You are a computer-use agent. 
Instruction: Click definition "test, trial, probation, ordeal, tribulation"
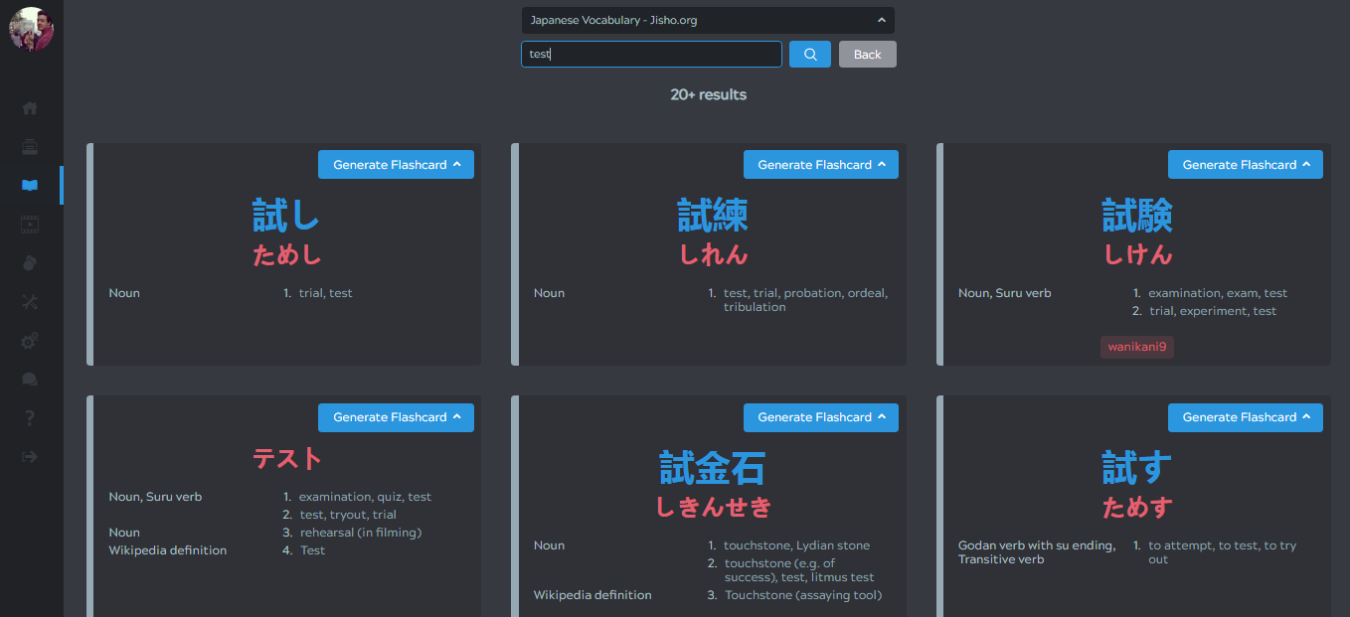coord(805,300)
